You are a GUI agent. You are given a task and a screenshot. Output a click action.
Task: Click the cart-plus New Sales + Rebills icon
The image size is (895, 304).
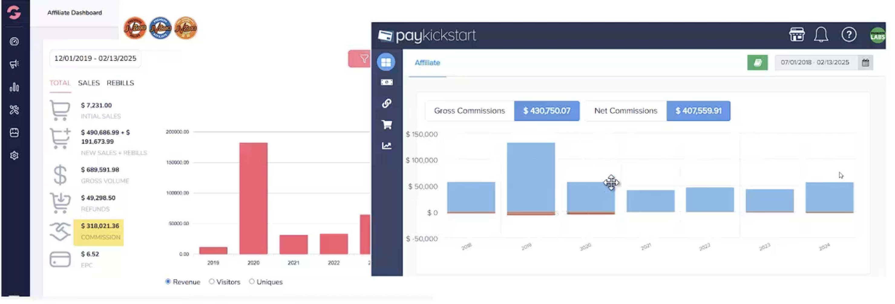[60, 138]
